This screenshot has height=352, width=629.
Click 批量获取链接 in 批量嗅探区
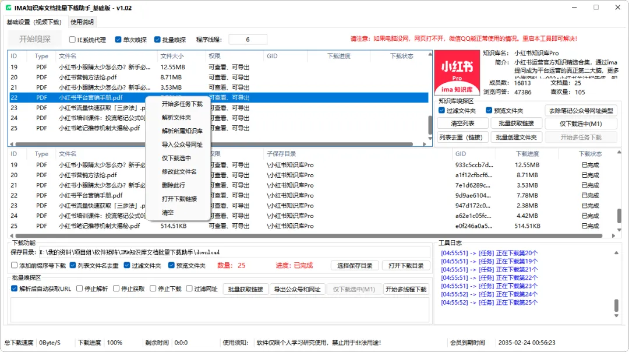[246, 290]
